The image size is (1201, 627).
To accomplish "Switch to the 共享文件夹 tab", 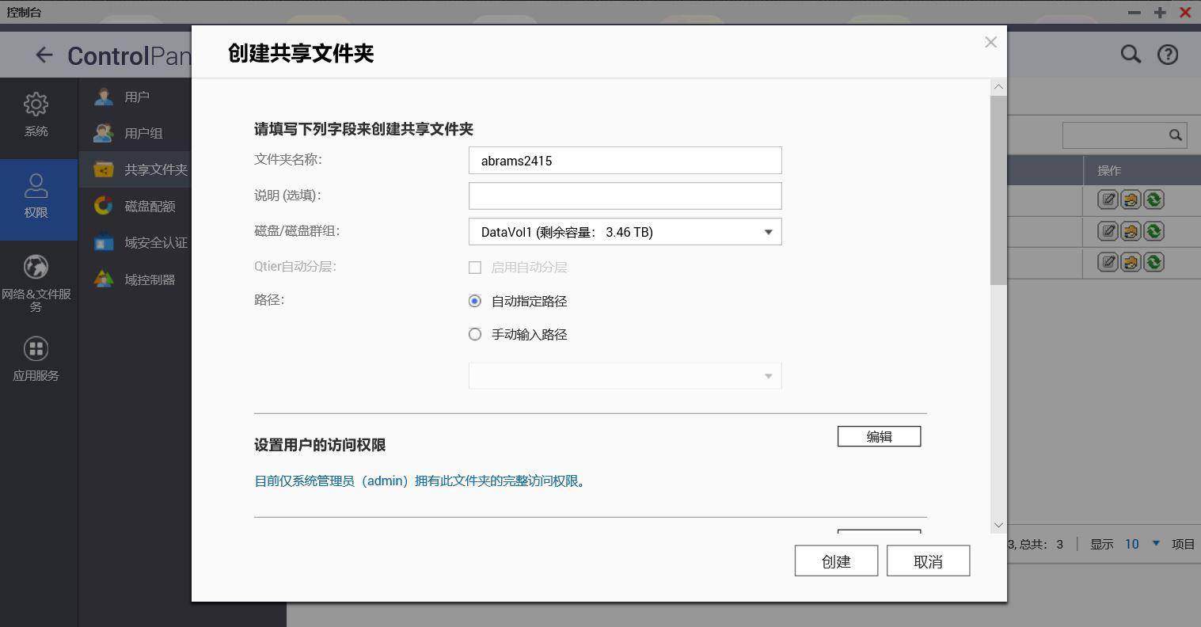I will tap(155, 169).
